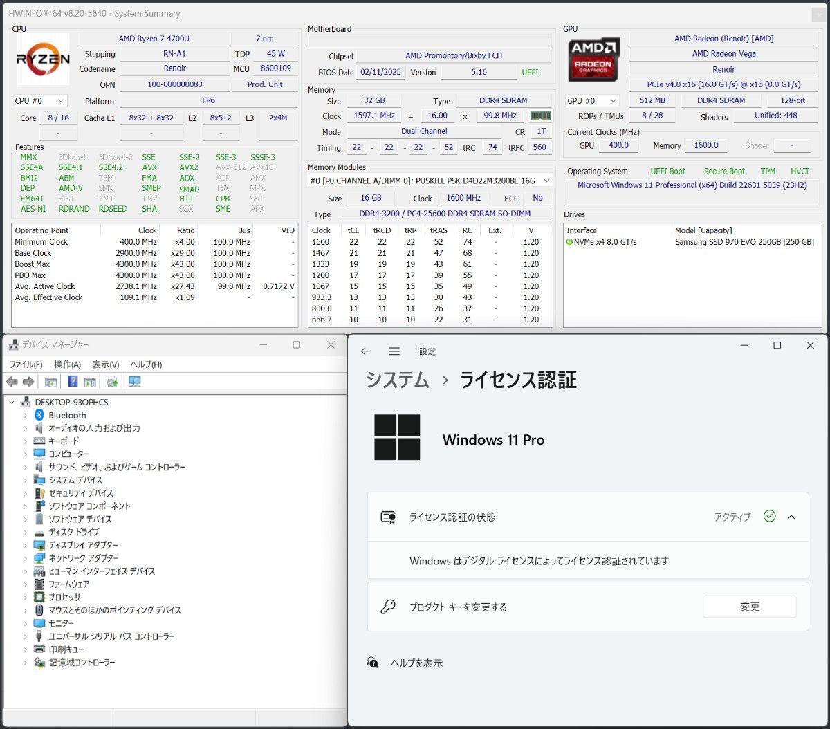Click the Back arrow in Device Manager toolbar
830x729 pixels.
12,382
